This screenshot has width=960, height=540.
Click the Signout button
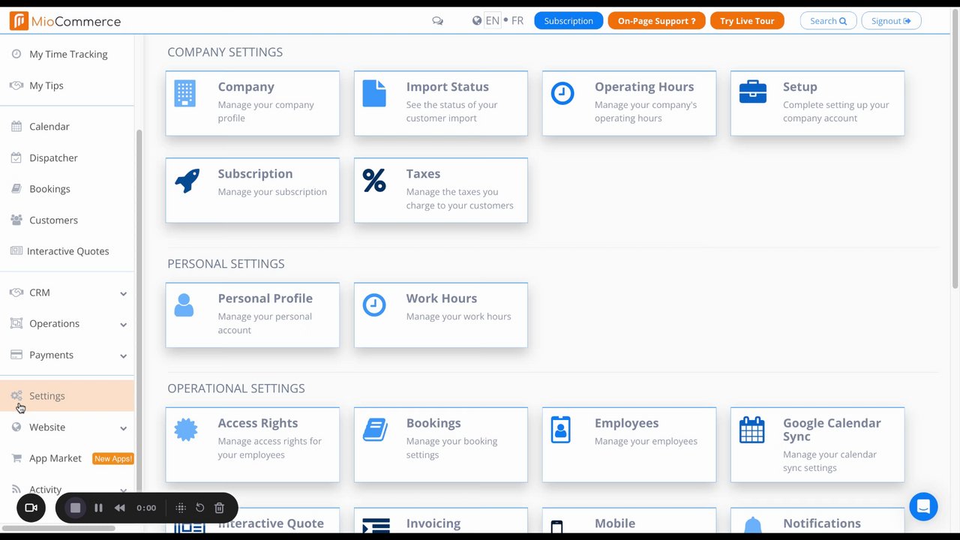tap(891, 21)
